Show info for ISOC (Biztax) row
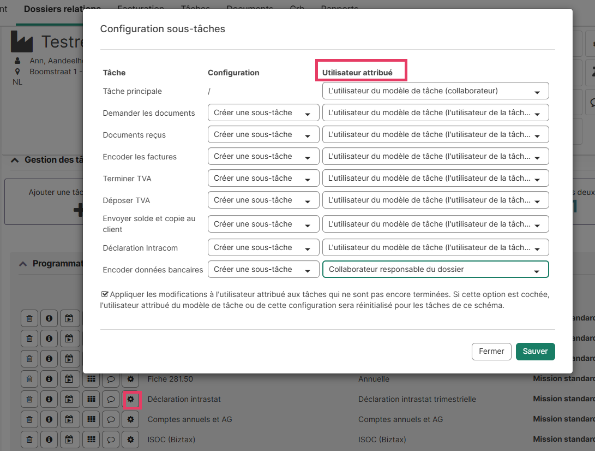This screenshot has height=451, width=595. [49, 439]
